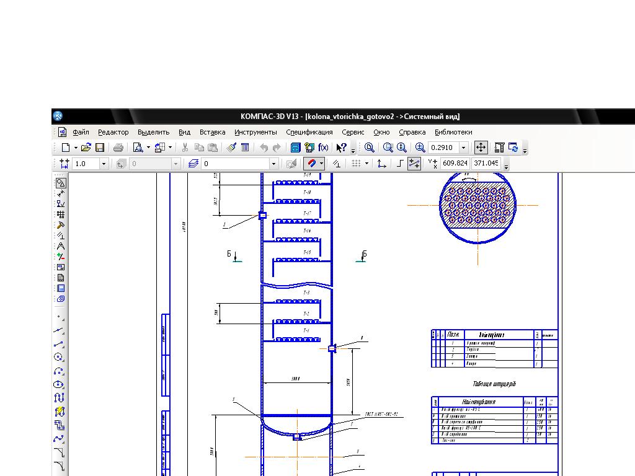
Task: Paste from the clipboard icon
Action: (213, 148)
